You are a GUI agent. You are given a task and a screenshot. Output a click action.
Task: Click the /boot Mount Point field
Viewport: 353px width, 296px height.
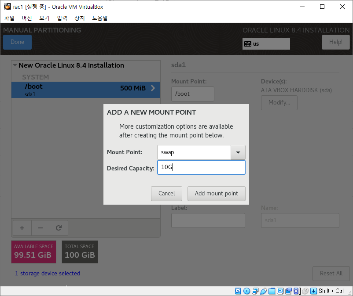193,94
